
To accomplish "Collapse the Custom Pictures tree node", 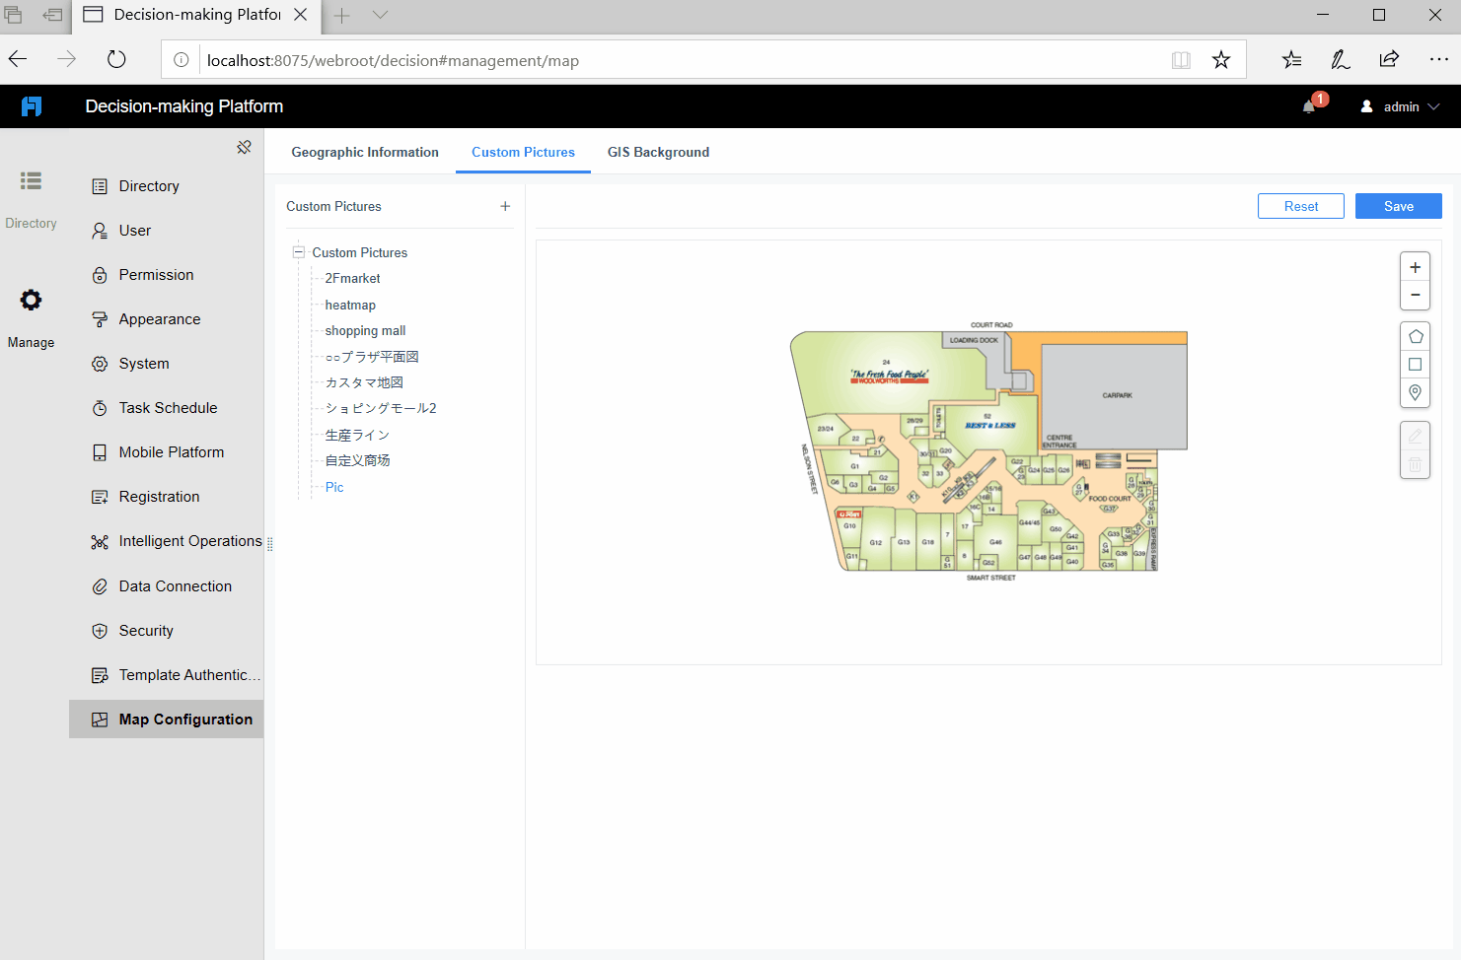I will pos(298,252).
